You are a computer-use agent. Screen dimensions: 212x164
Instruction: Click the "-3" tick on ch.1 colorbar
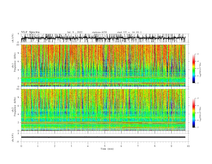197,54
